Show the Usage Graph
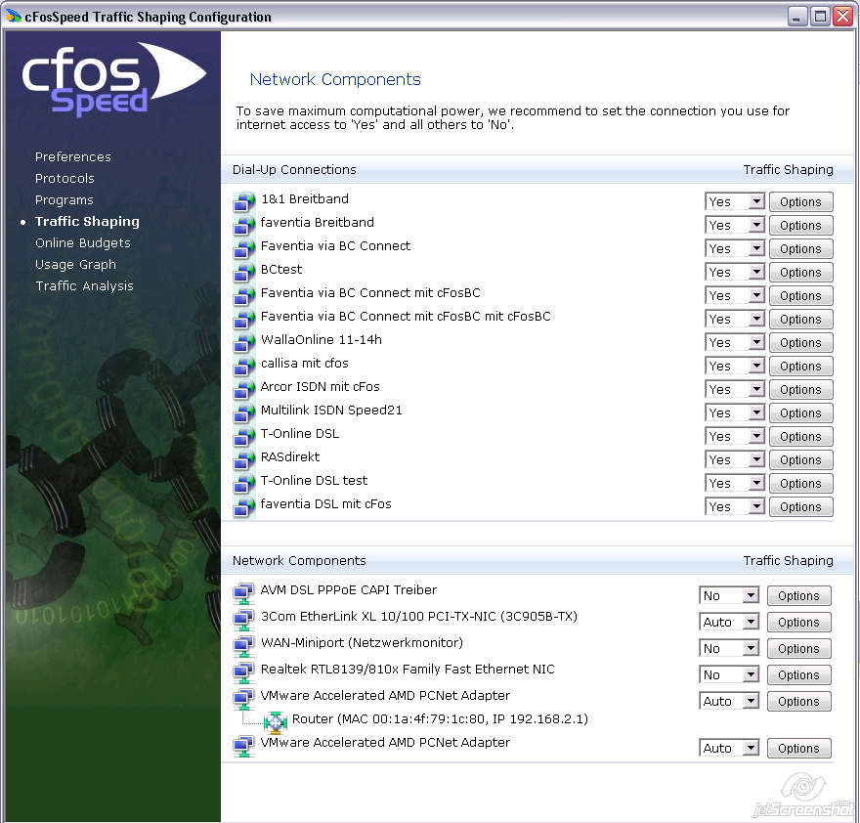The height and width of the screenshot is (823, 860). (x=75, y=265)
